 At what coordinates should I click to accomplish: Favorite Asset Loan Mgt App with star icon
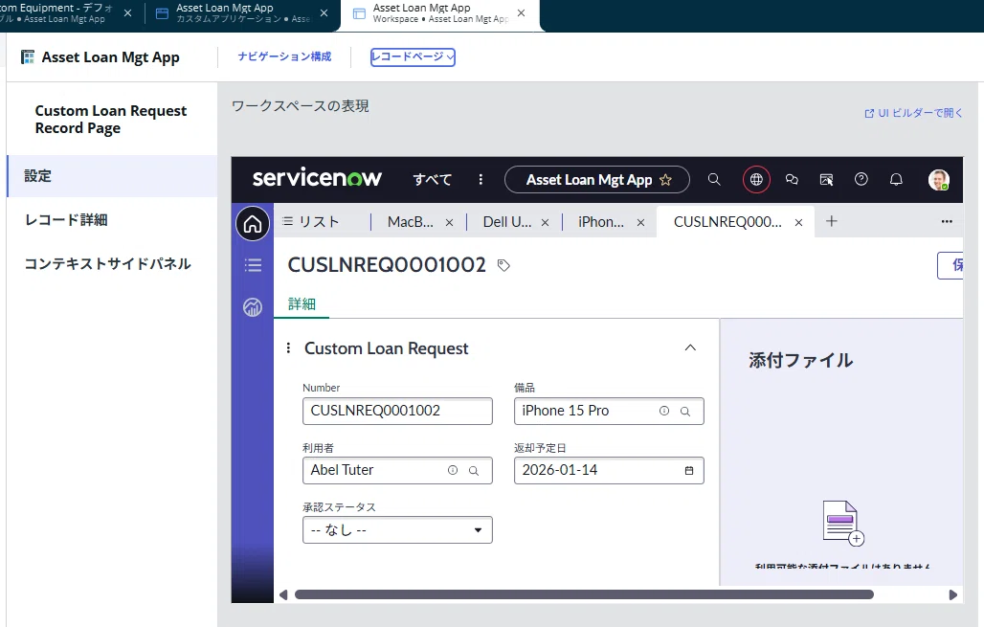[666, 180]
